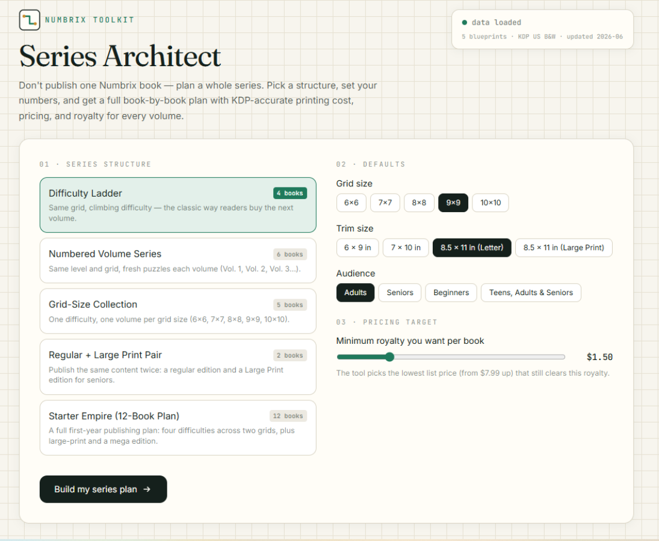
Task: Pick the Grid-Size Collection structure
Action: point(178,311)
